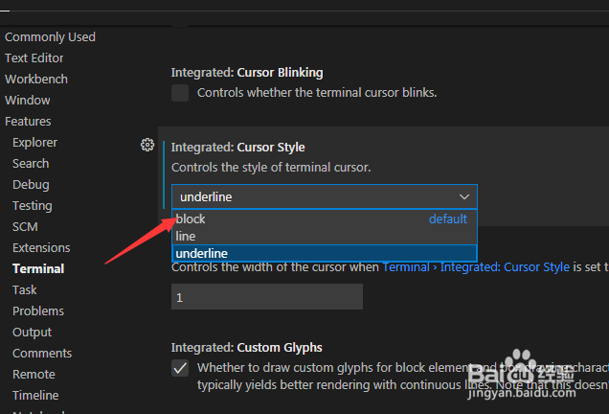The image size is (609, 414).
Task: Collapse the Features settings group
Action: pyautogui.click(x=28, y=122)
